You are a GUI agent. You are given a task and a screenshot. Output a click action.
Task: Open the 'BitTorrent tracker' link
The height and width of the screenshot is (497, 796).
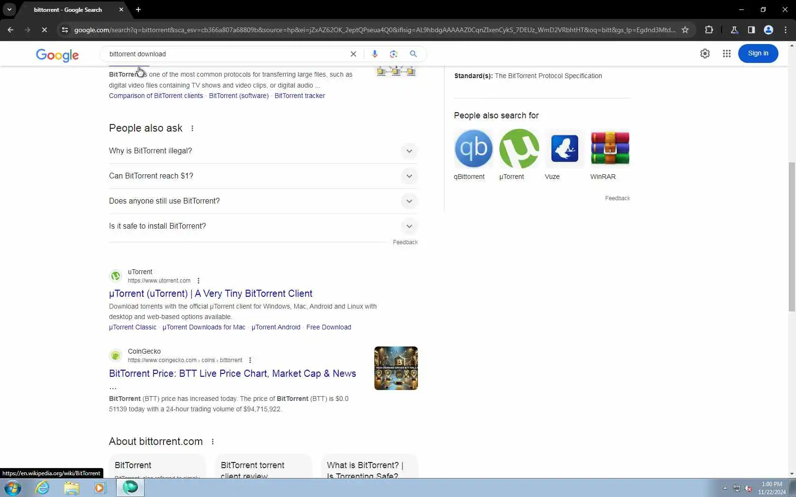[300, 96]
